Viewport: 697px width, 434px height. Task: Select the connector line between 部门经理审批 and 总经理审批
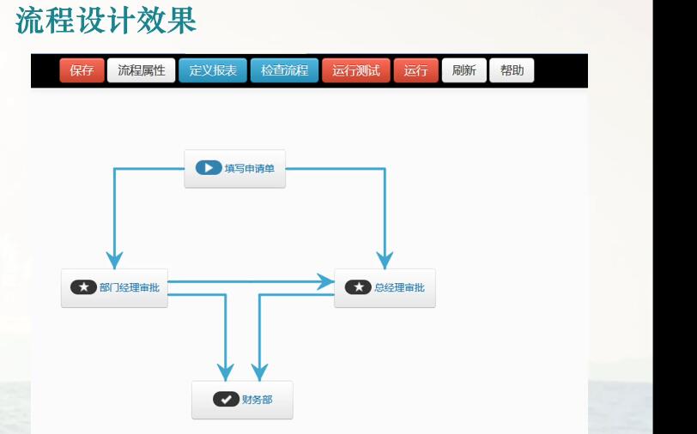point(252,281)
